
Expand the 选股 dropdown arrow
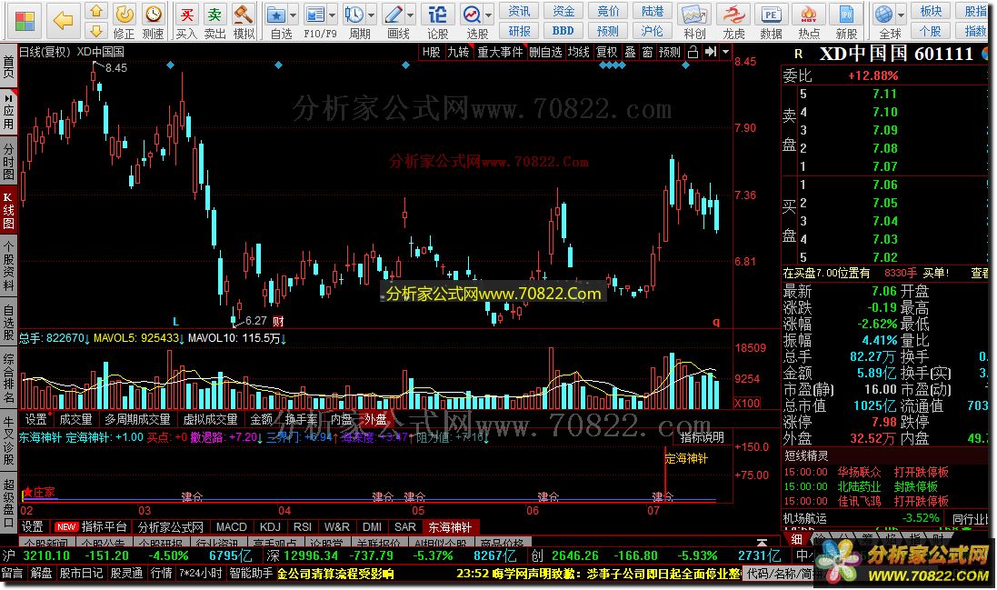489,15
